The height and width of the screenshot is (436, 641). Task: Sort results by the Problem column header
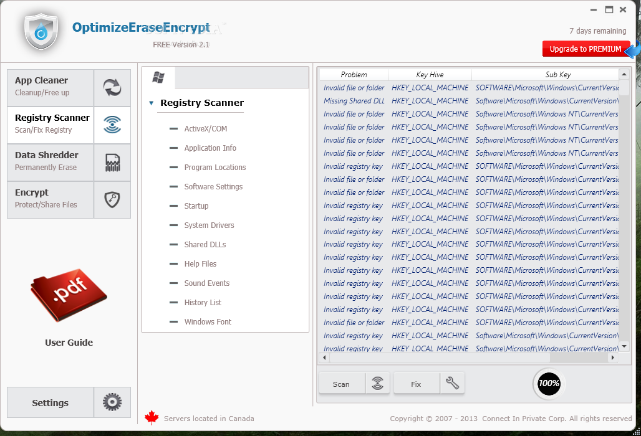point(354,75)
